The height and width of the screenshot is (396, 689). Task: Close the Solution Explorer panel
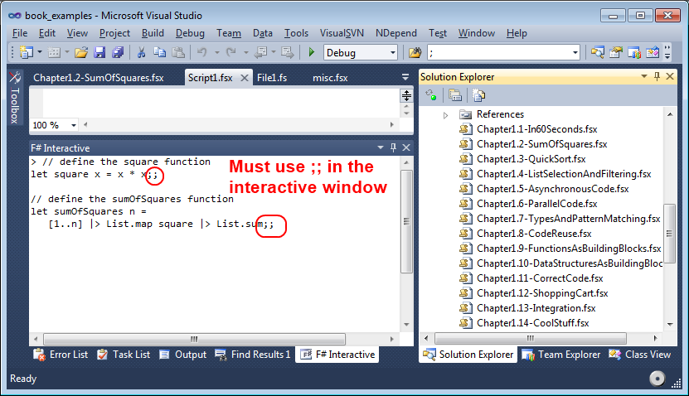tap(670, 76)
